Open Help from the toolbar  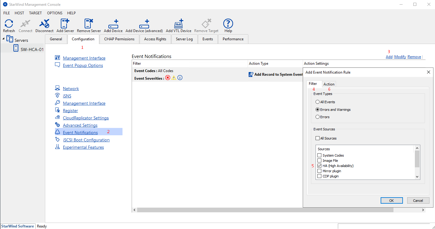[x=228, y=24]
